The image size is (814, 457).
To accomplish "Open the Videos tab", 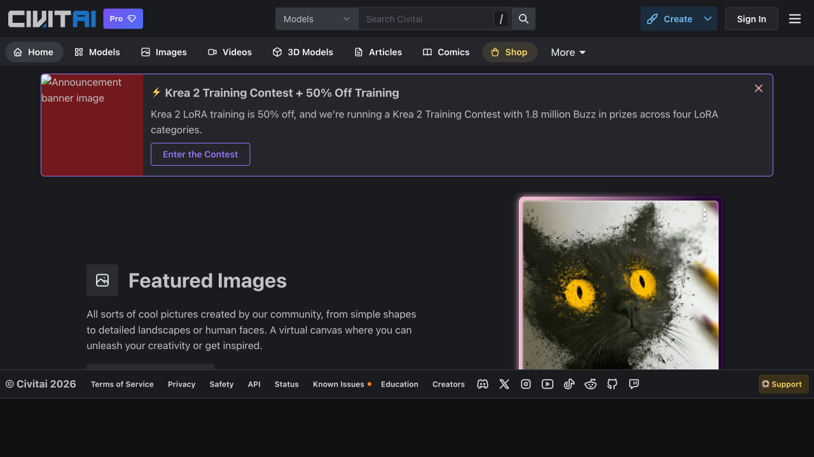I will (x=230, y=52).
